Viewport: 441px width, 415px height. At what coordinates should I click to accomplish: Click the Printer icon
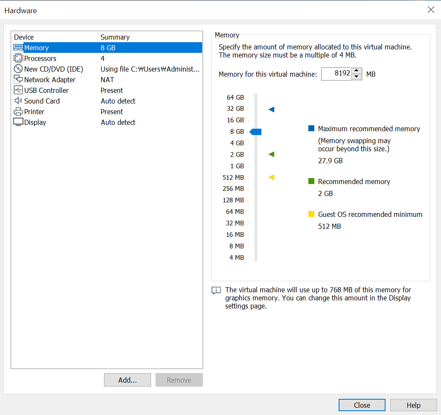tap(18, 112)
